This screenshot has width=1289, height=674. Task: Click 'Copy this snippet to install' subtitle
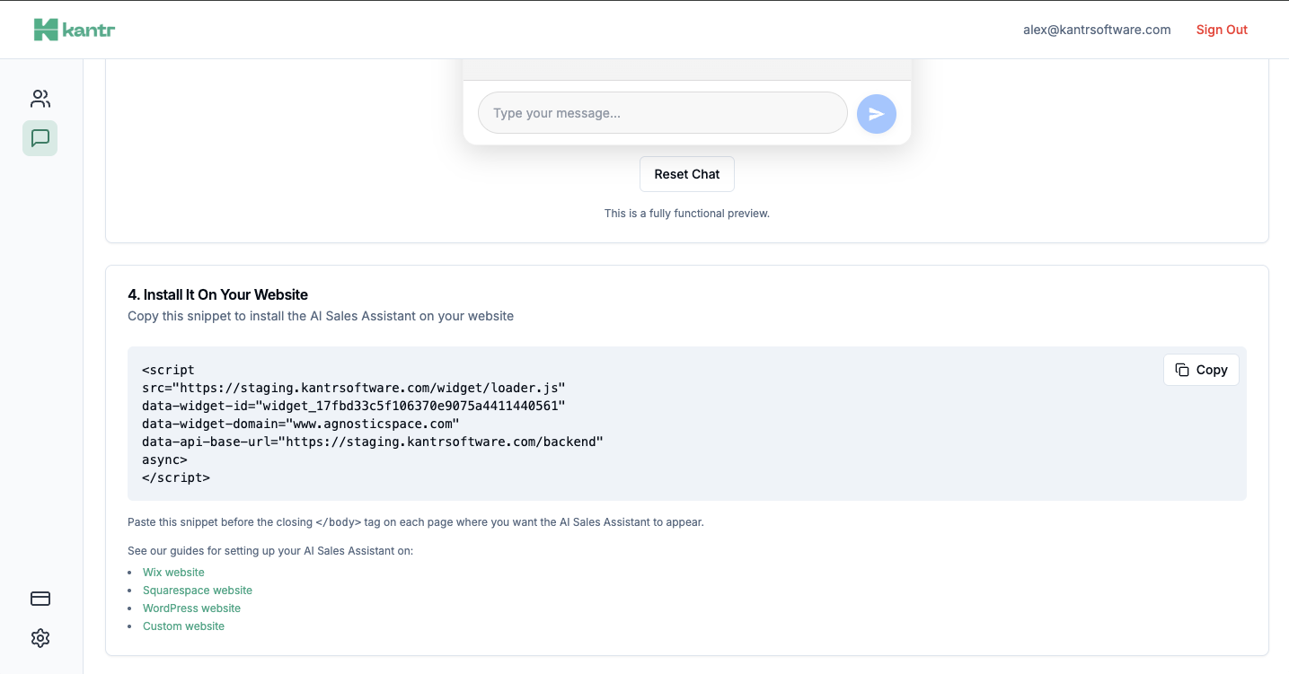[321, 316]
